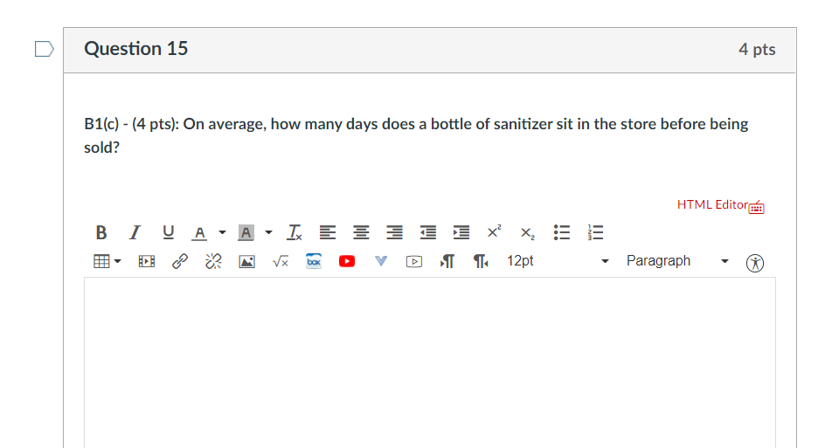Click the play-rectangle media recording icon
The height and width of the screenshot is (448, 832).
pyautogui.click(x=414, y=261)
